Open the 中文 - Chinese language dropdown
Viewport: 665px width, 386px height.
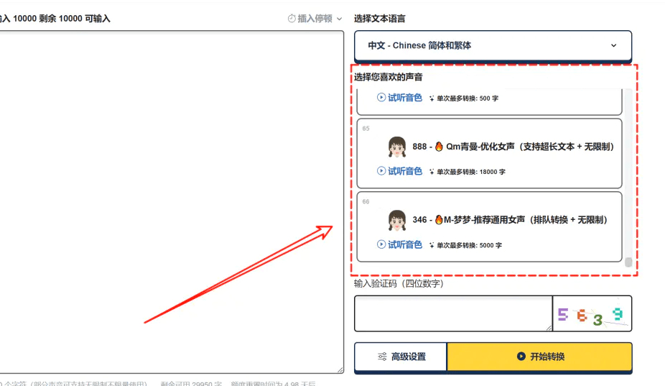[493, 45]
